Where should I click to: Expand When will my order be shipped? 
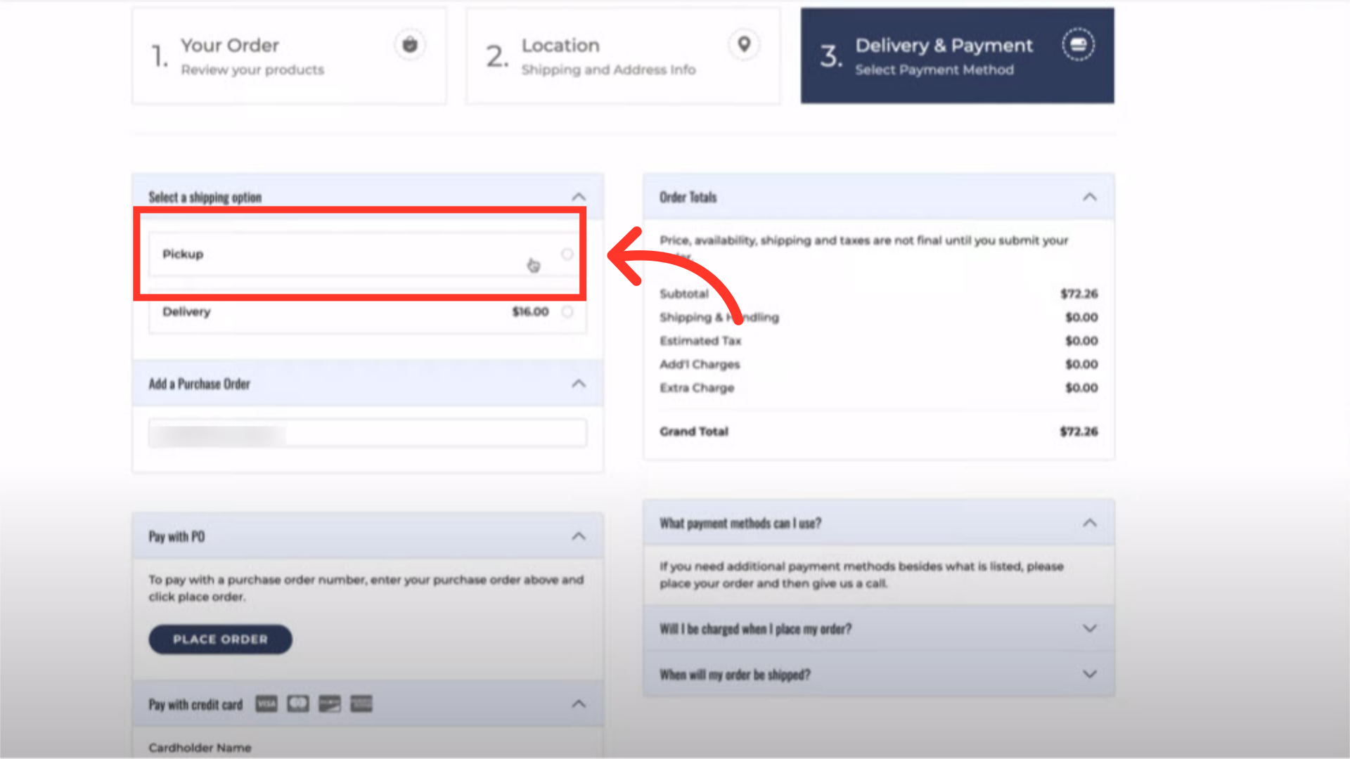pyautogui.click(x=1090, y=674)
